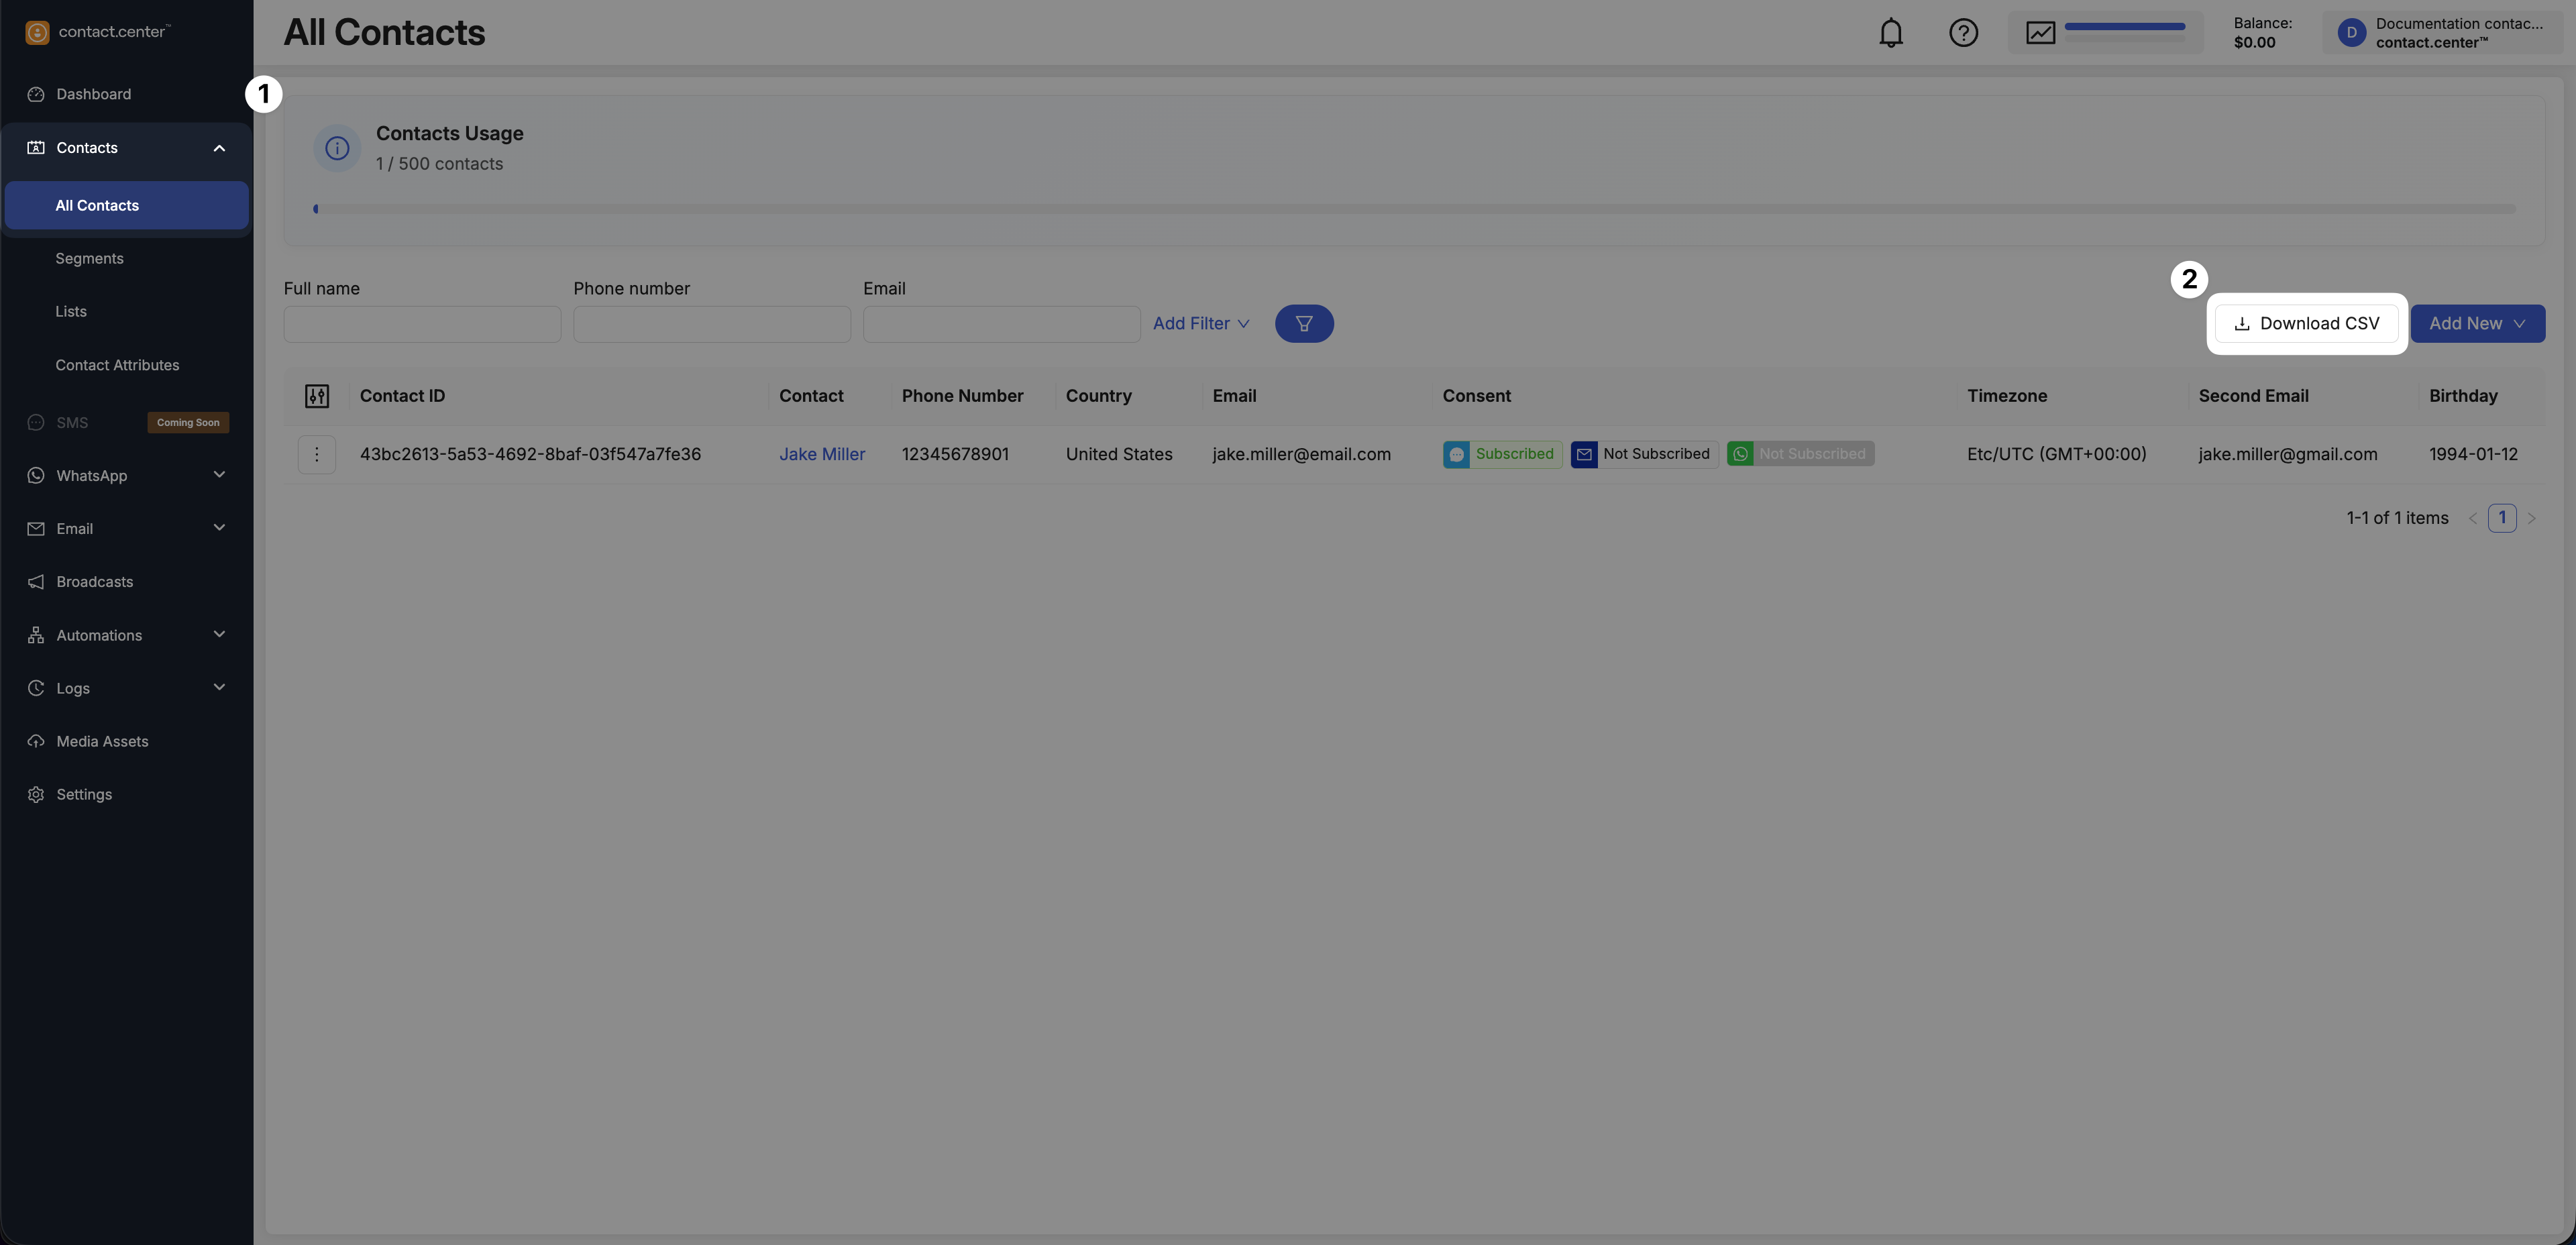Open Segments in the sidebar
The width and height of the screenshot is (2576, 1245).
(x=89, y=258)
